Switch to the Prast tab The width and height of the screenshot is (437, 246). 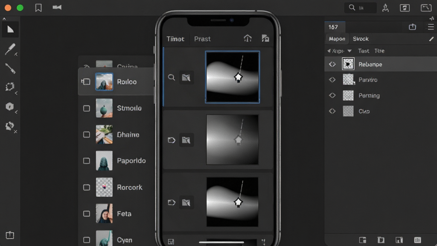(202, 39)
